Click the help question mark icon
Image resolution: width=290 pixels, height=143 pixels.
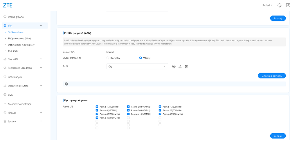click(x=66, y=84)
